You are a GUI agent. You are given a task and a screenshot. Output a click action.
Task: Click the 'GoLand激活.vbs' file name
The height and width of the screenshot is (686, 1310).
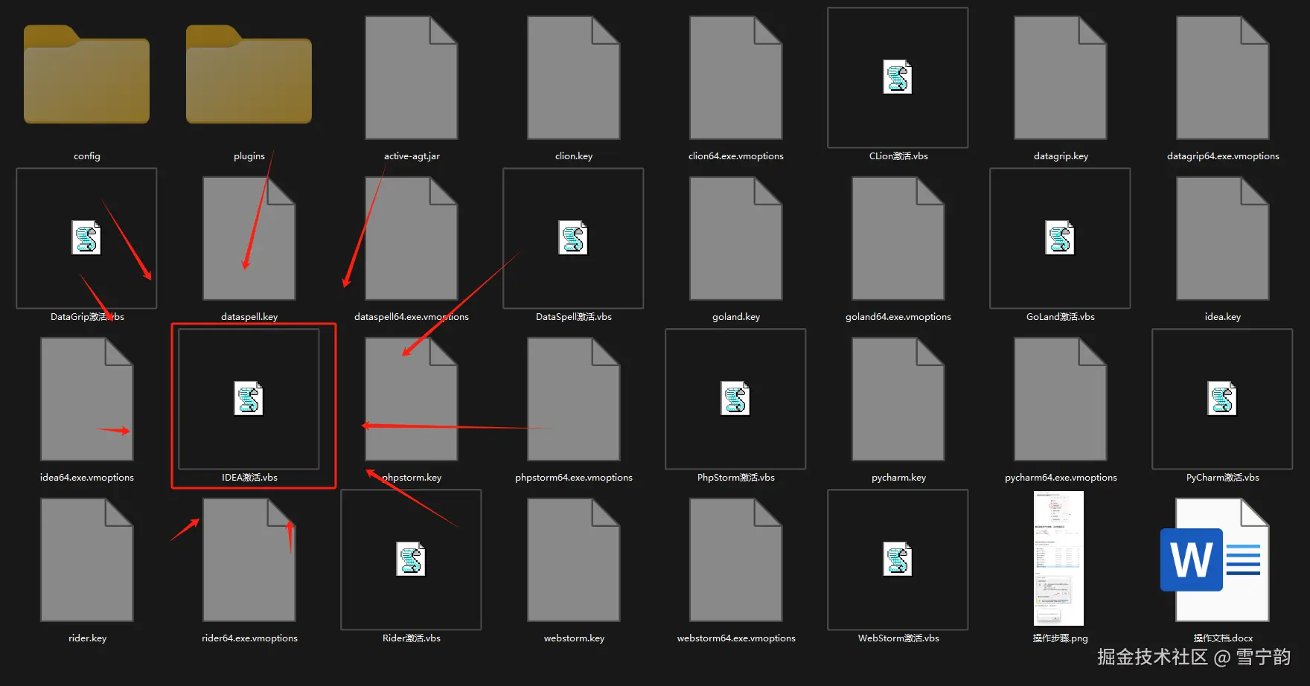tap(1061, 317)
